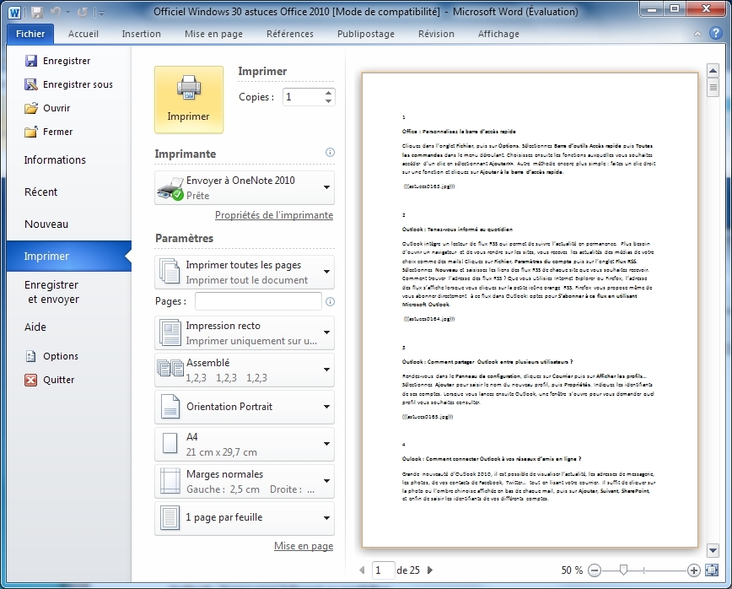Click the Help question mark icon
The image size is (732, 589).
click(x=715, y=33)
